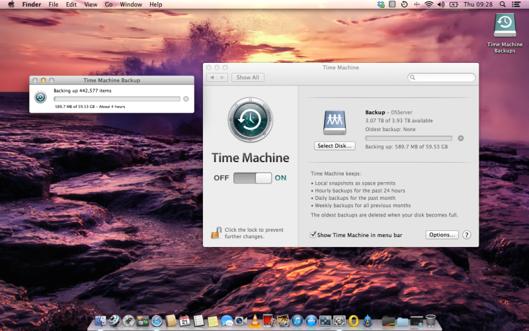529x331 pixels.
Task: Click the Show All button
Action: pos(247,77)
